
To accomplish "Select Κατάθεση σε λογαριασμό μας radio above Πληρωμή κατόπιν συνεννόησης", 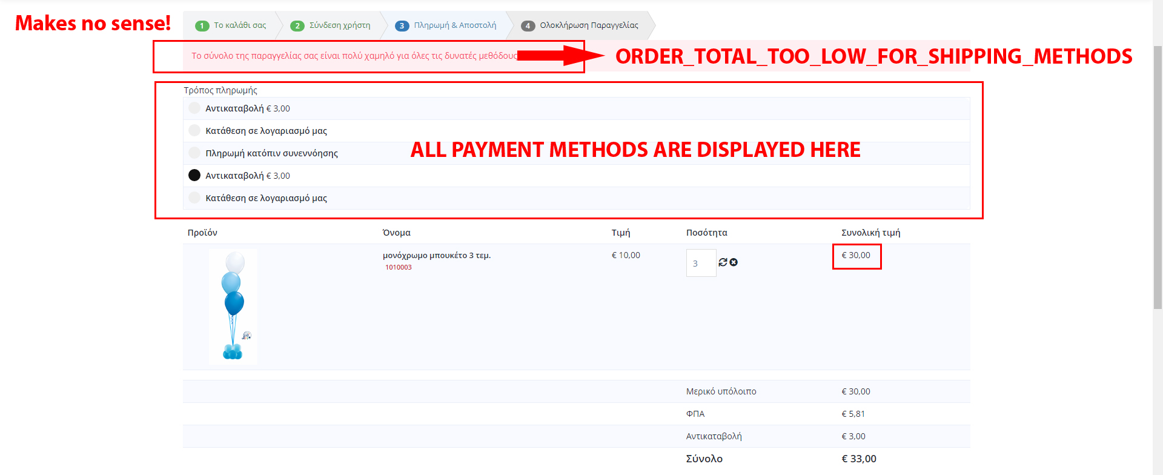I will [194, 130].
